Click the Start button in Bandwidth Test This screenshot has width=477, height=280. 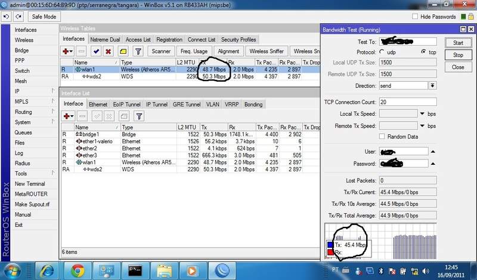tap(458, 43)
